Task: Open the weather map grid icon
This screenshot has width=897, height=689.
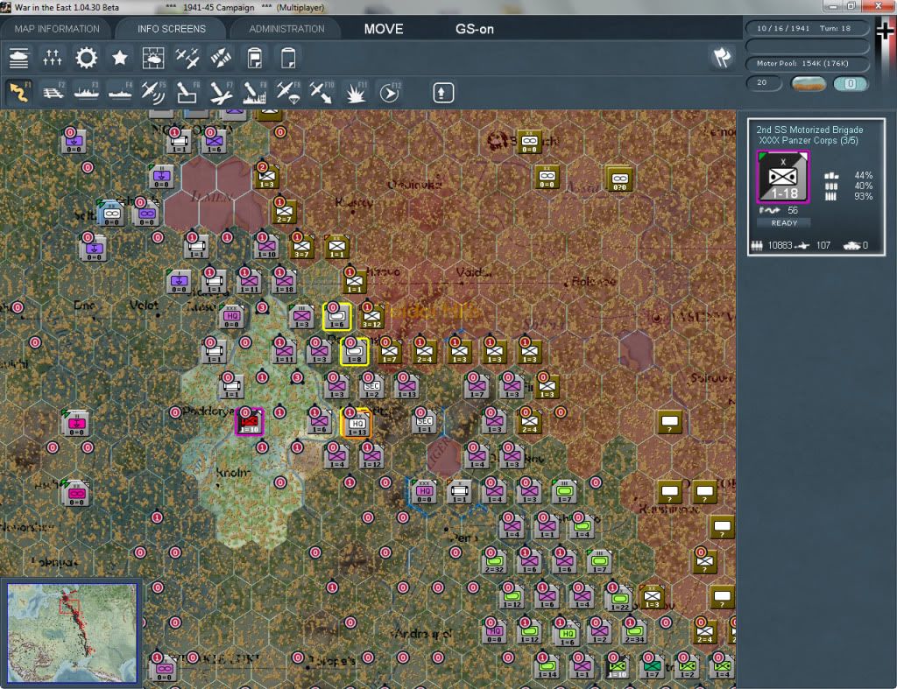Action: tap(152, 58)
